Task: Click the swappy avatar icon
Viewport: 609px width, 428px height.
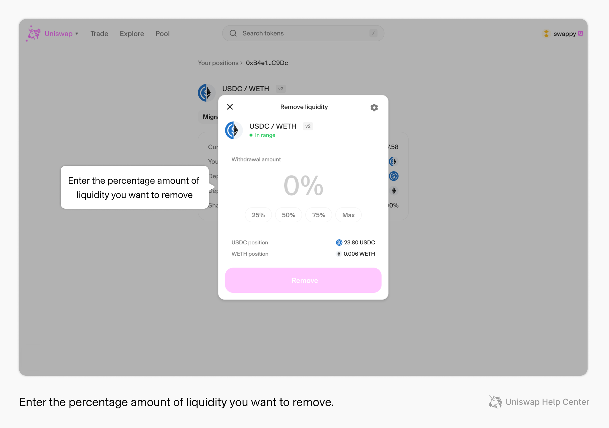Action: tap(546, 34)
